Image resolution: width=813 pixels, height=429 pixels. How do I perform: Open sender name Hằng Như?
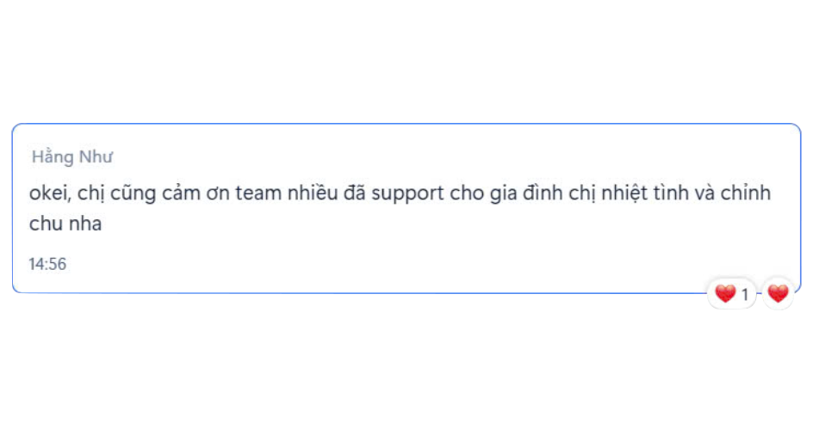tap(72, 156)
